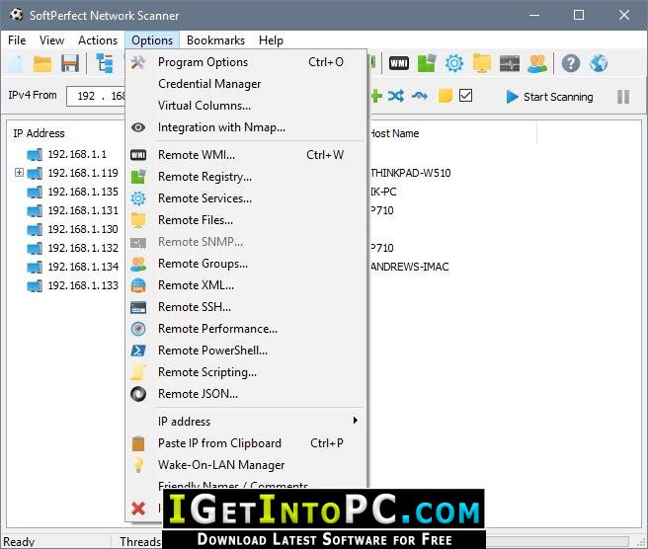Click the computer icon beside 192.168.1.1

pyautogui.click(x=35, y=155)
